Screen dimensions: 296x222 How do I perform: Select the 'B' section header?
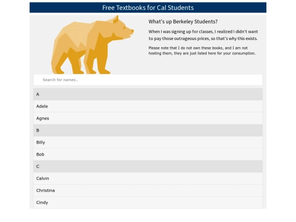pyautogui.click(x=148, y=130)
